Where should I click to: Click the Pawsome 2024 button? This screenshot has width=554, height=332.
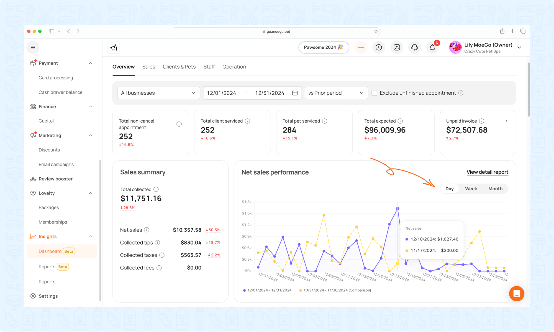pyautogui.click(x=323, y=47)
